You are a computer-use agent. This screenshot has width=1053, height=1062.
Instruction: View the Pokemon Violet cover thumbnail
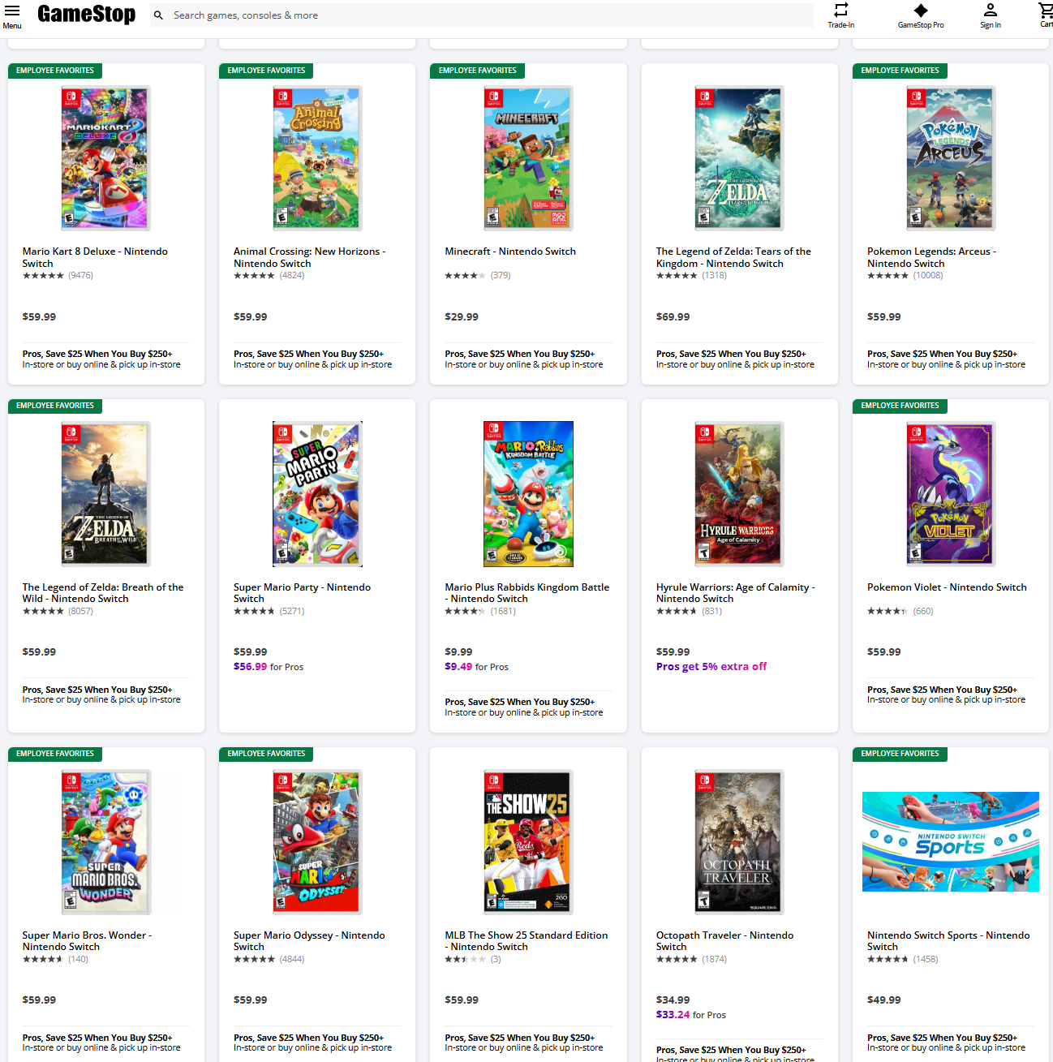coord(950,493)
